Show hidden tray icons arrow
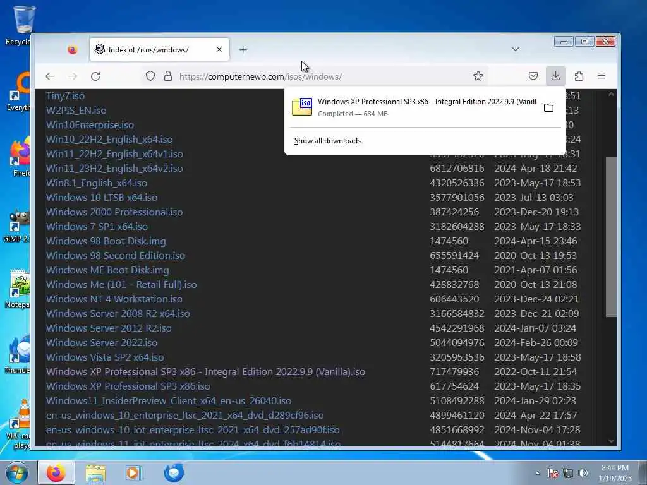 click(537, 474)
